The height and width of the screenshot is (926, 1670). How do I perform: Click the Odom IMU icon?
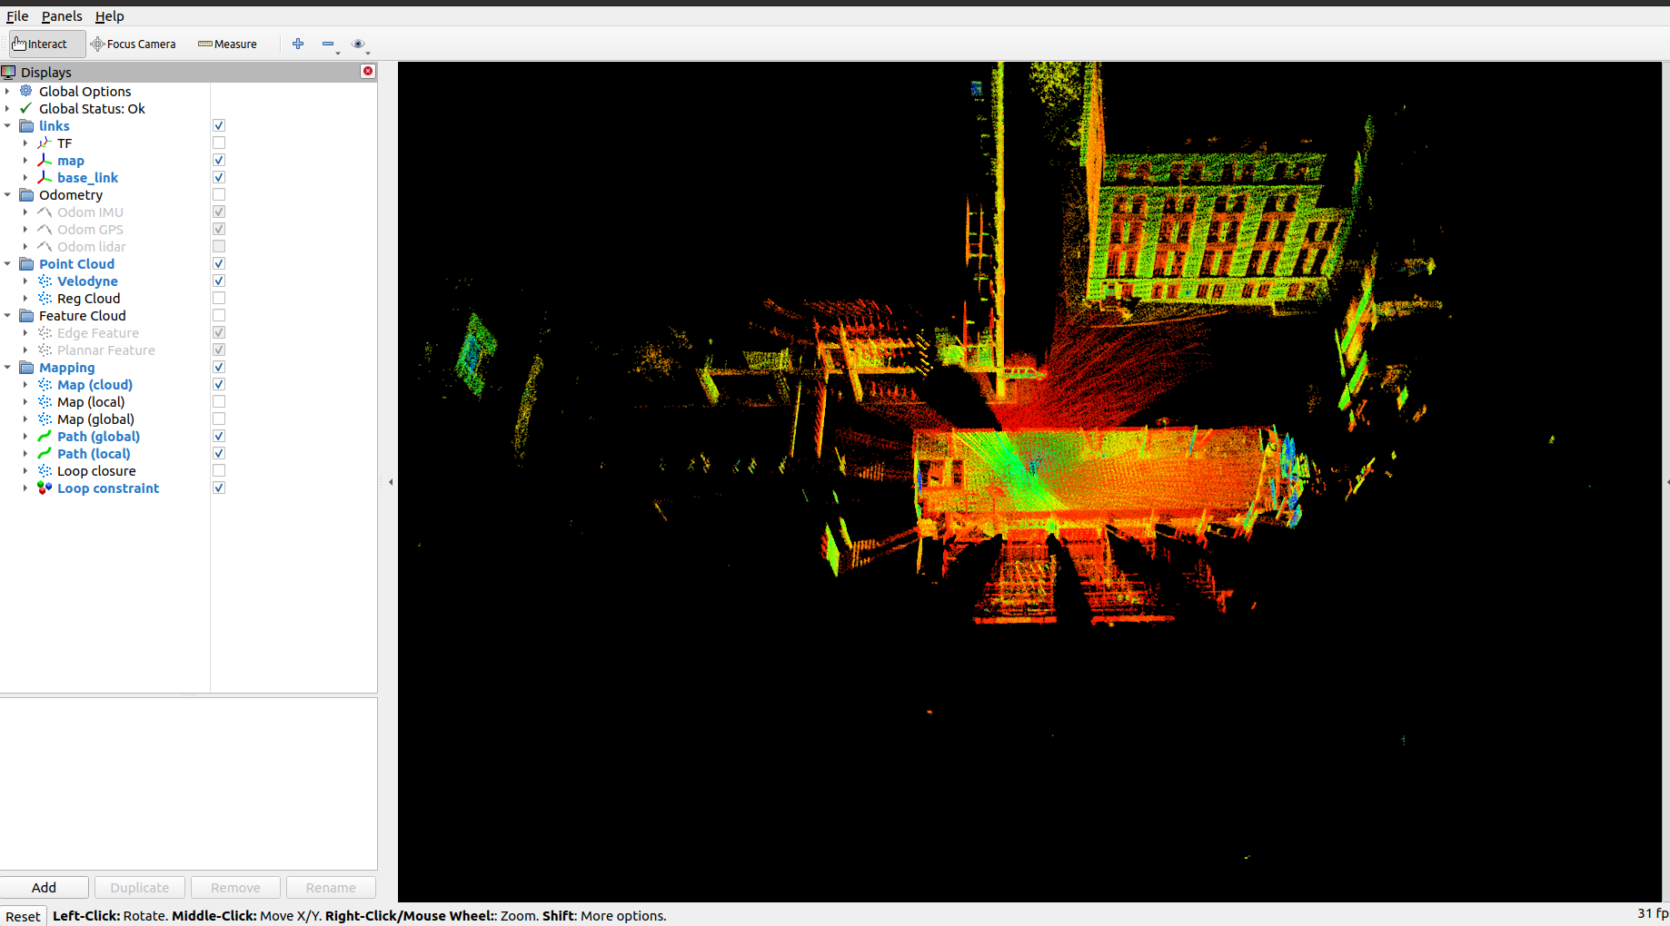[45, 212]
